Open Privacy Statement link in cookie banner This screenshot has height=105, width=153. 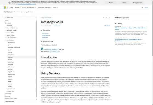22,4
